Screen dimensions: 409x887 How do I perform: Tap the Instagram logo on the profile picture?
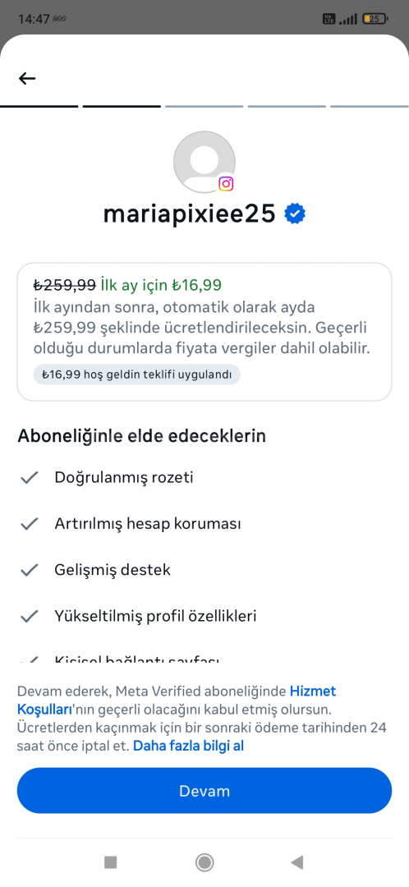227,184
